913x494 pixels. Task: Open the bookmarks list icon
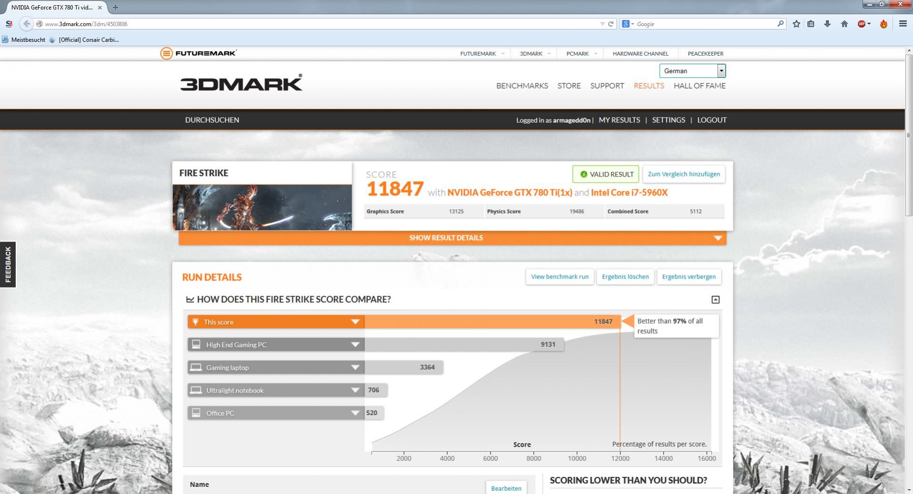[x=811, y=24]
